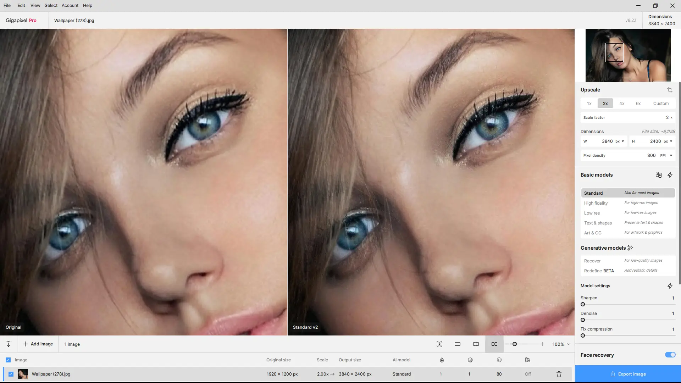Open the zoom percentage dropdown
Viewport: 681px width, 383px height.
[x=569, y=344]
